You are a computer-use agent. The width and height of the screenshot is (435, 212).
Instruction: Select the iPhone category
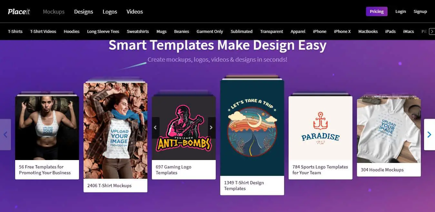tap(320, 31)
